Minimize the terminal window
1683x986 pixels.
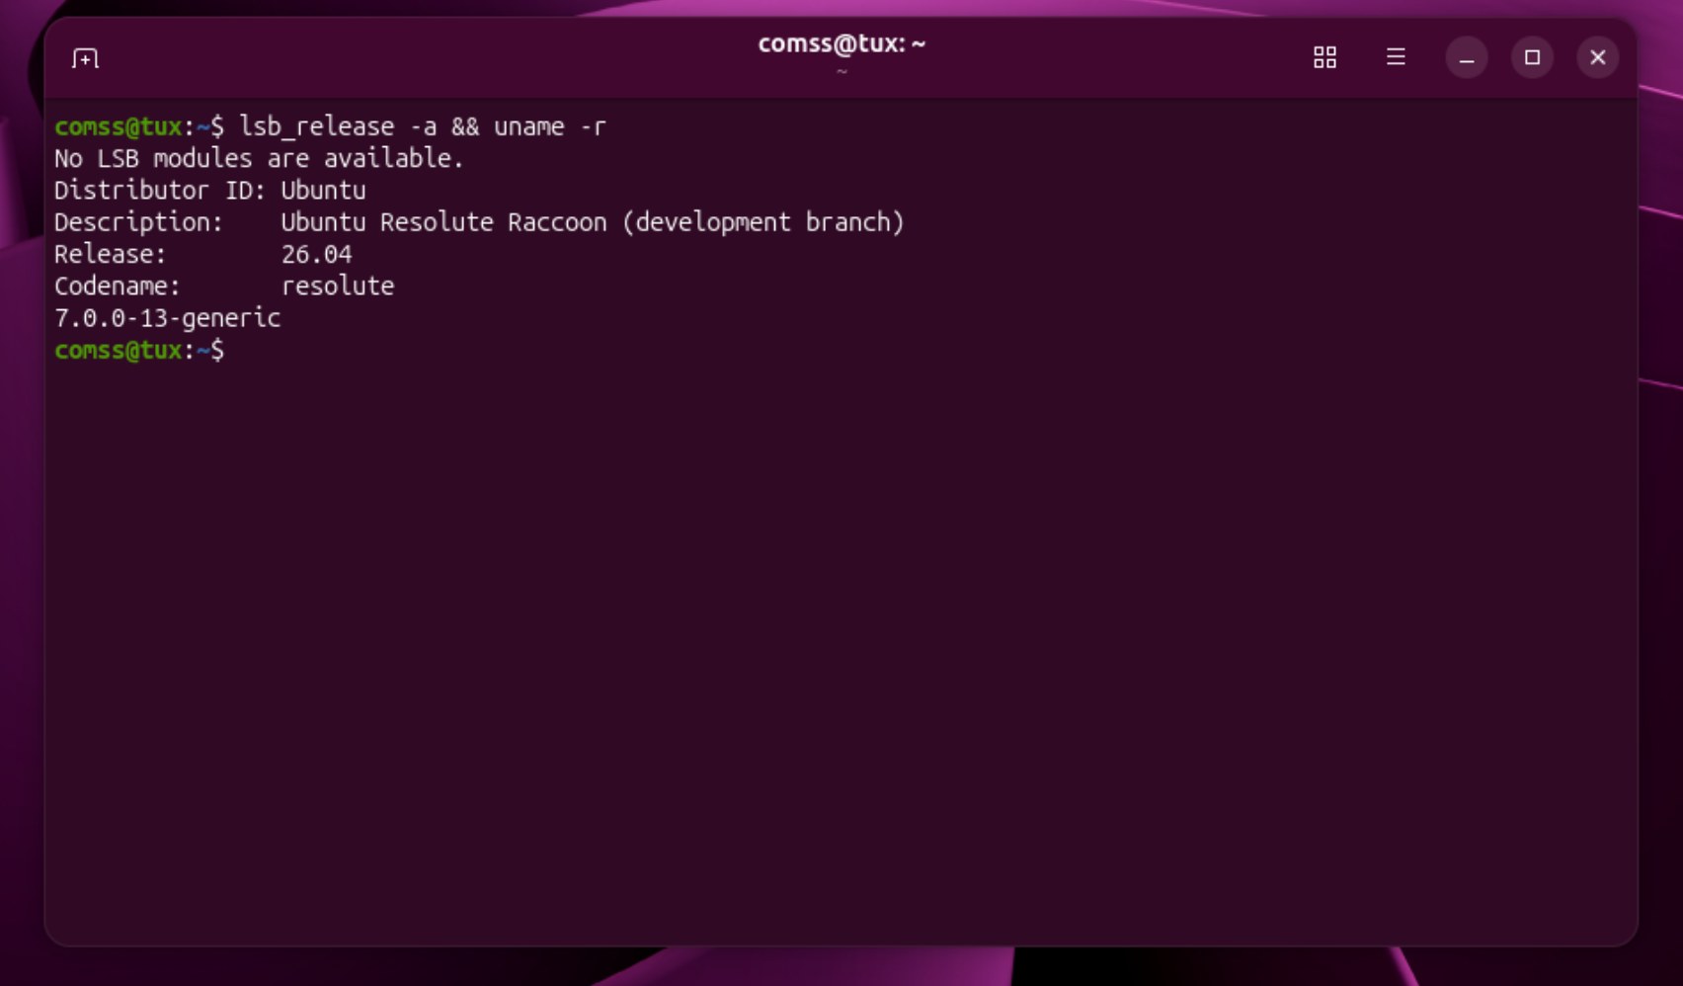[x=1466, y=58]
